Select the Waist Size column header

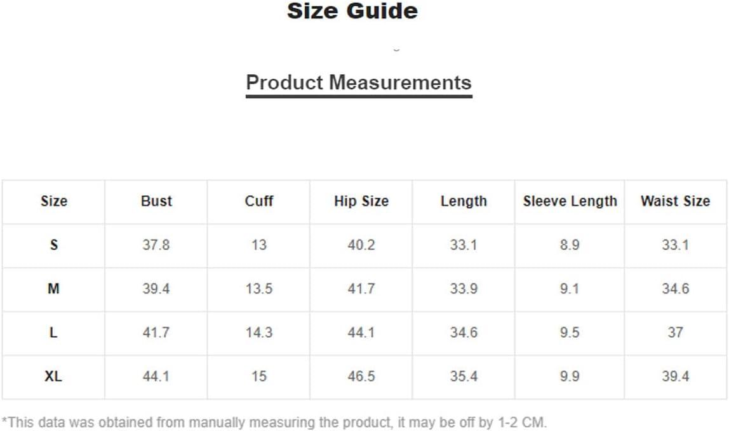(676, 201)
